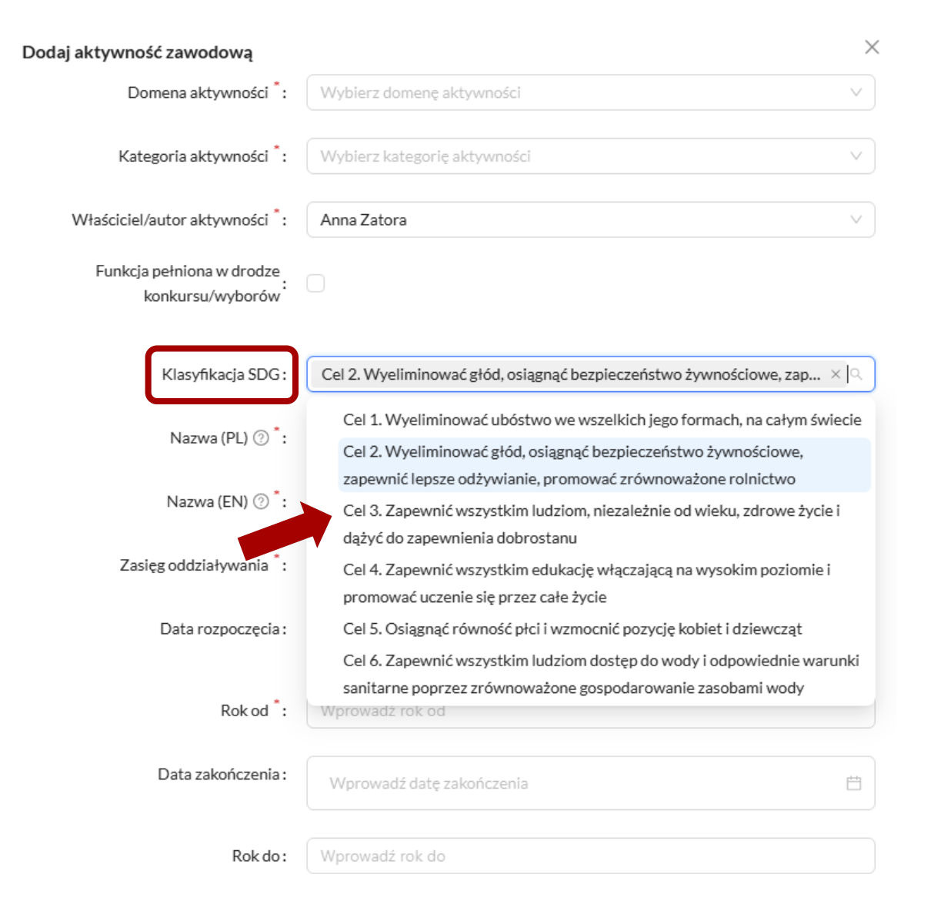The width and height of the screenshot is (941, 898).
Task: Click the Rok od input field
Action: click(x=590, y=718)
